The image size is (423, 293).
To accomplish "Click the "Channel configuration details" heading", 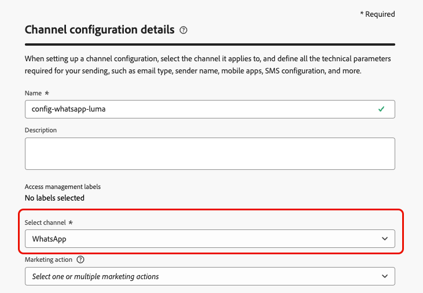I will [100, 29].
